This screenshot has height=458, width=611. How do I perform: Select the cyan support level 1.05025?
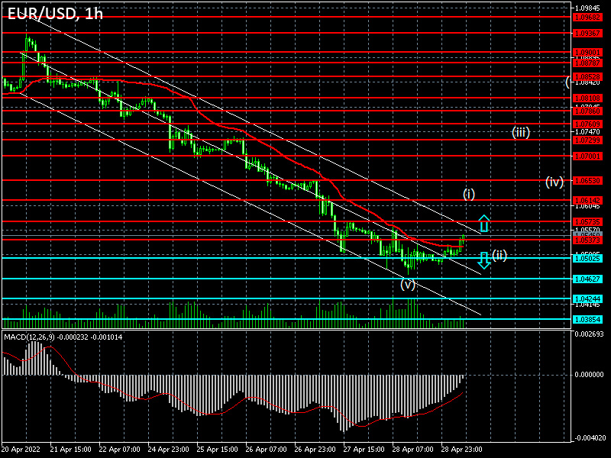(x=229, y=260)
